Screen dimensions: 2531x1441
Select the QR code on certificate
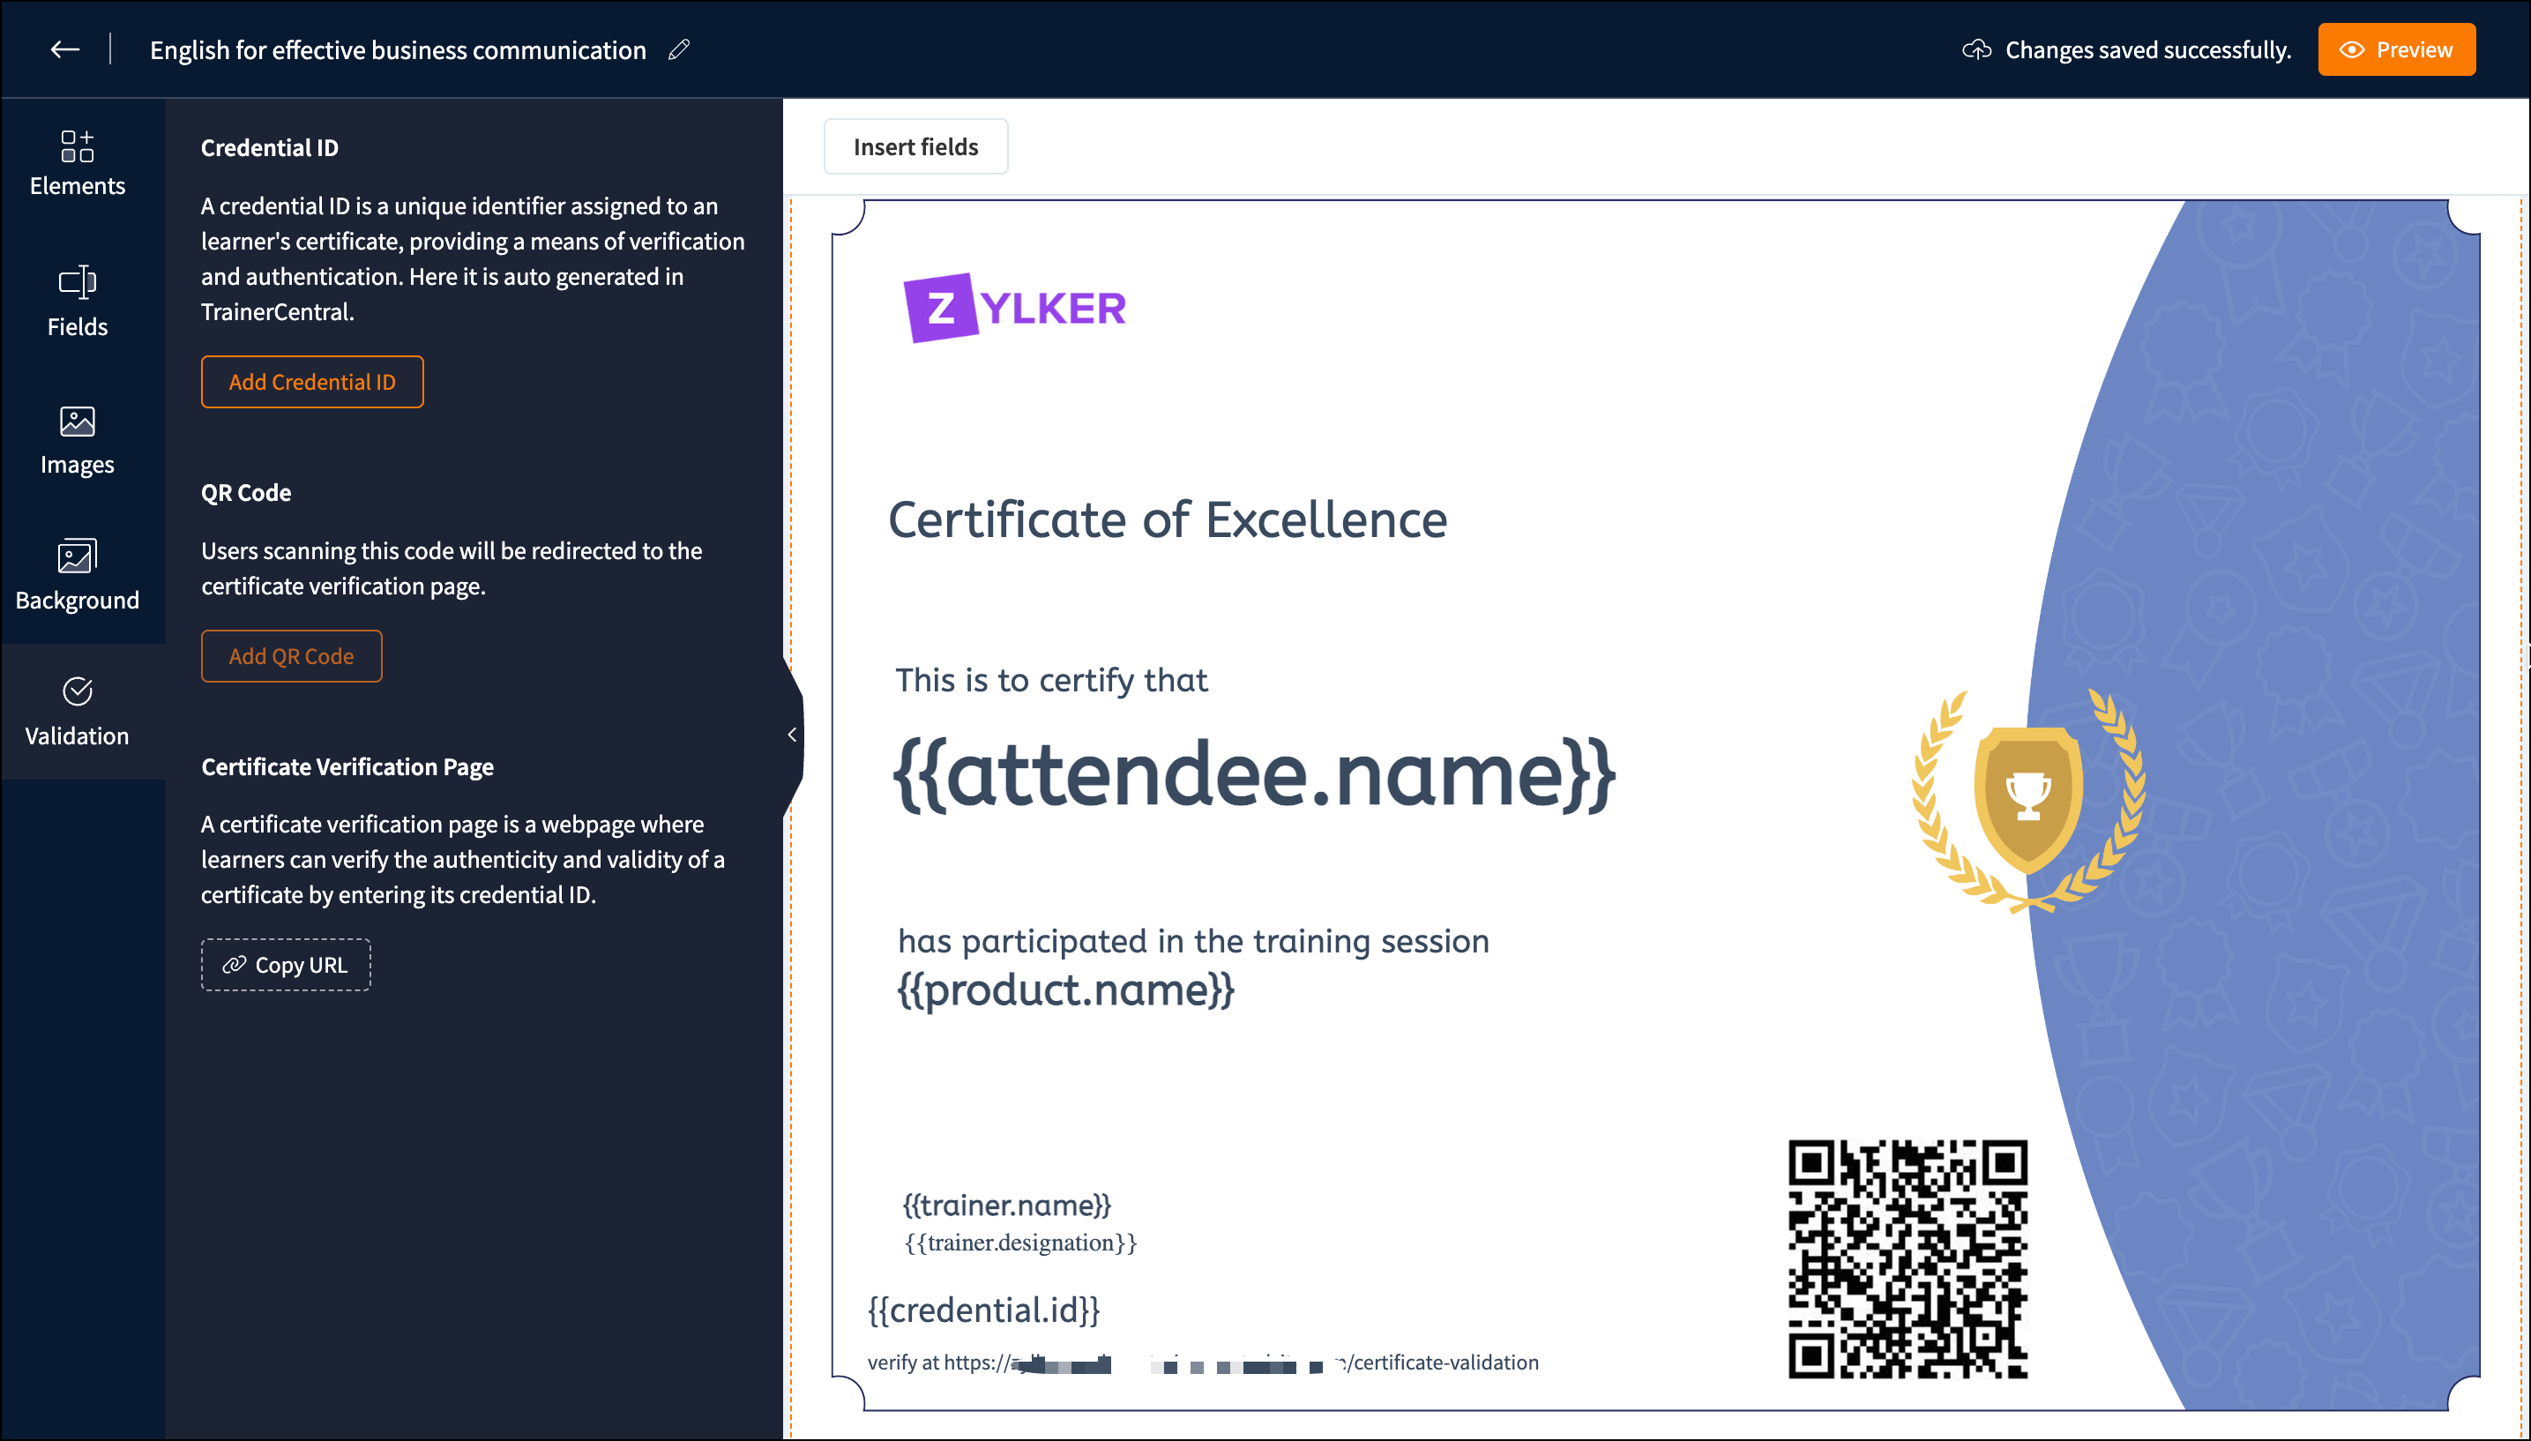[1907, 1258]
